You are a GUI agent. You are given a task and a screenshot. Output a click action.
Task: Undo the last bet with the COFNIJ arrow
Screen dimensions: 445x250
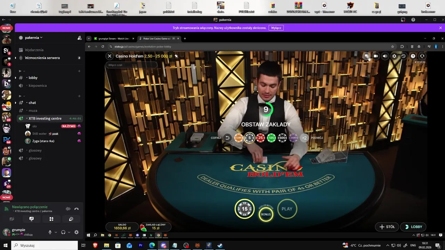coord(227,138)
